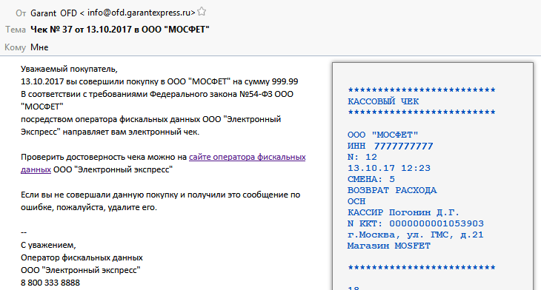
Task: Click the line with sum 999.99
Action: pos(159,81)
